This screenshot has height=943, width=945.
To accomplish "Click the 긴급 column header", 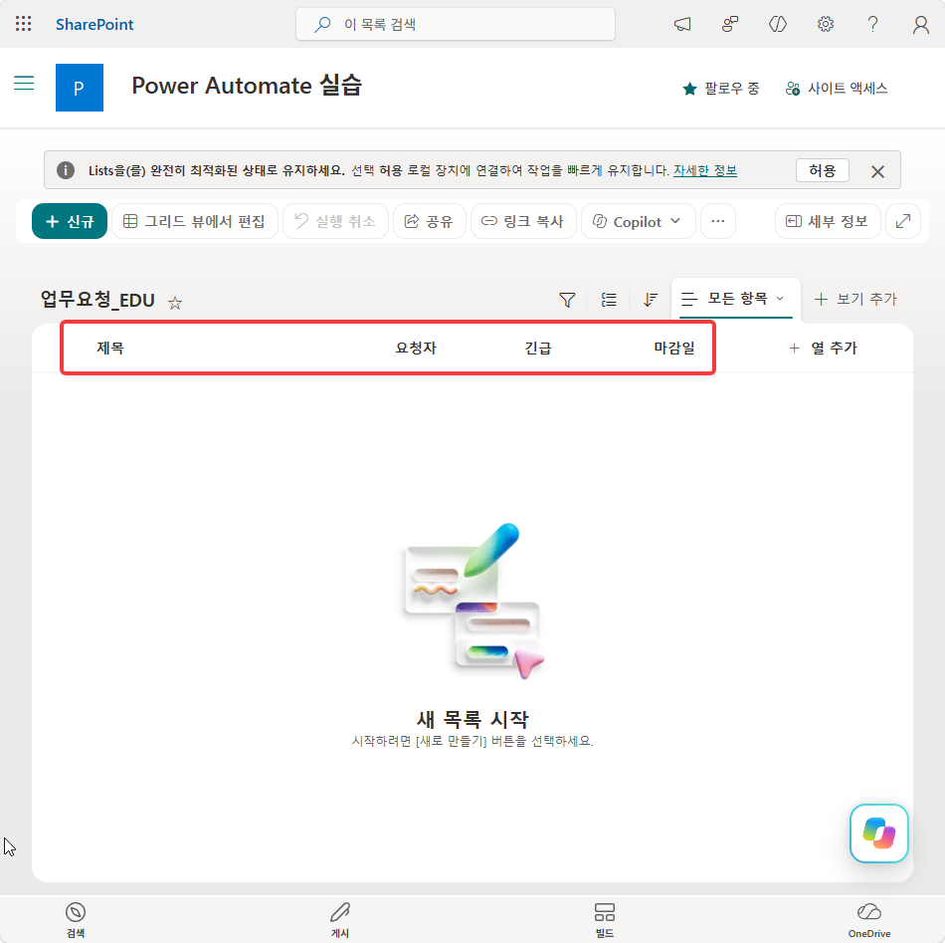I will [x=537, y=349].
